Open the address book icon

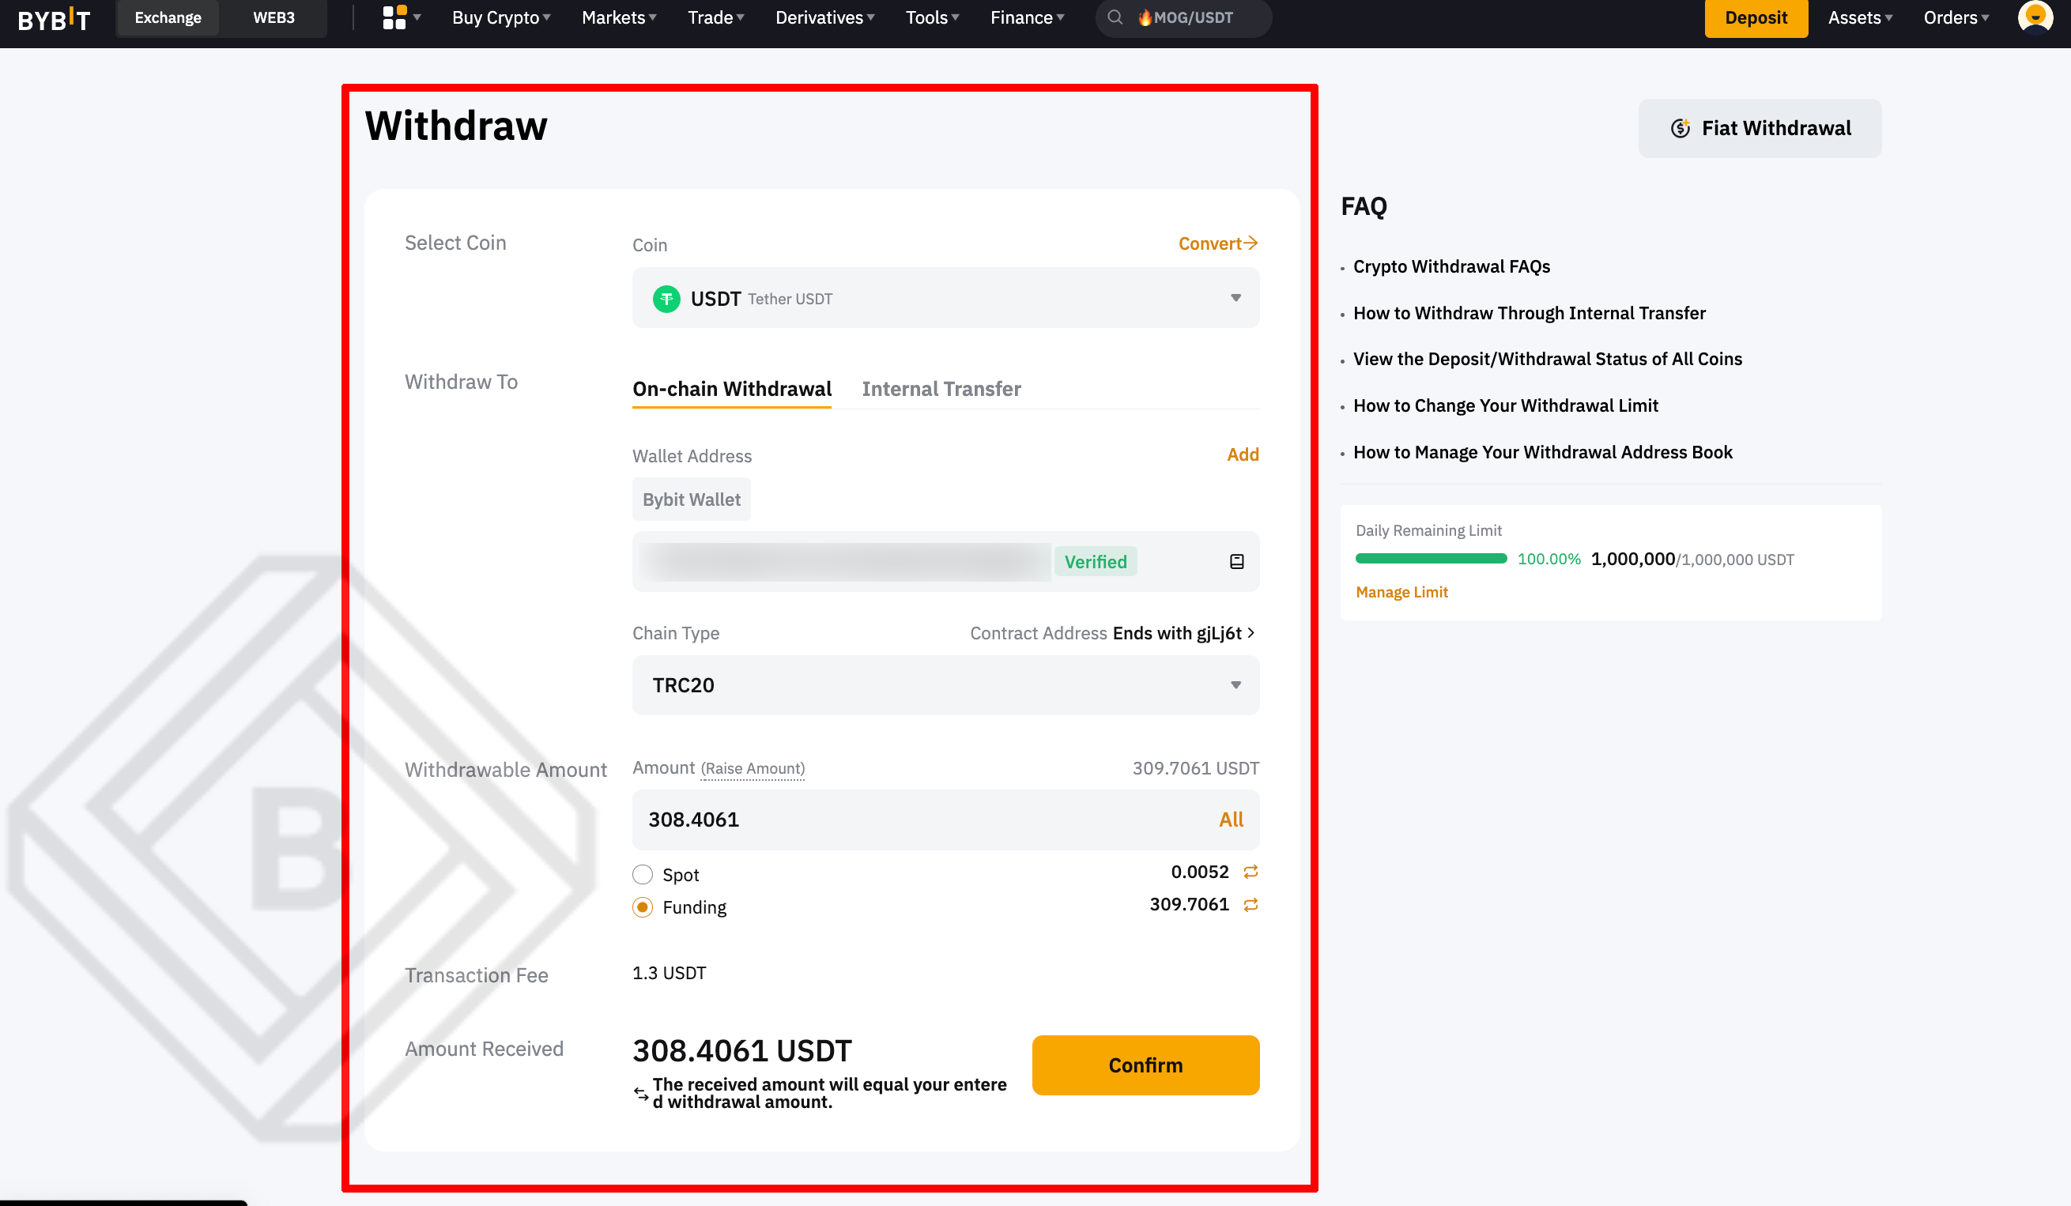pyautogui.click(x=1236, y=562)
